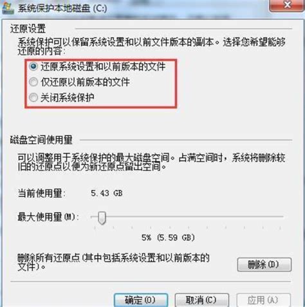This screenshot has width=305, height=307.
Task: Choose the 仅还原以前版本的文件 radio option
Action: pos(33,82)
